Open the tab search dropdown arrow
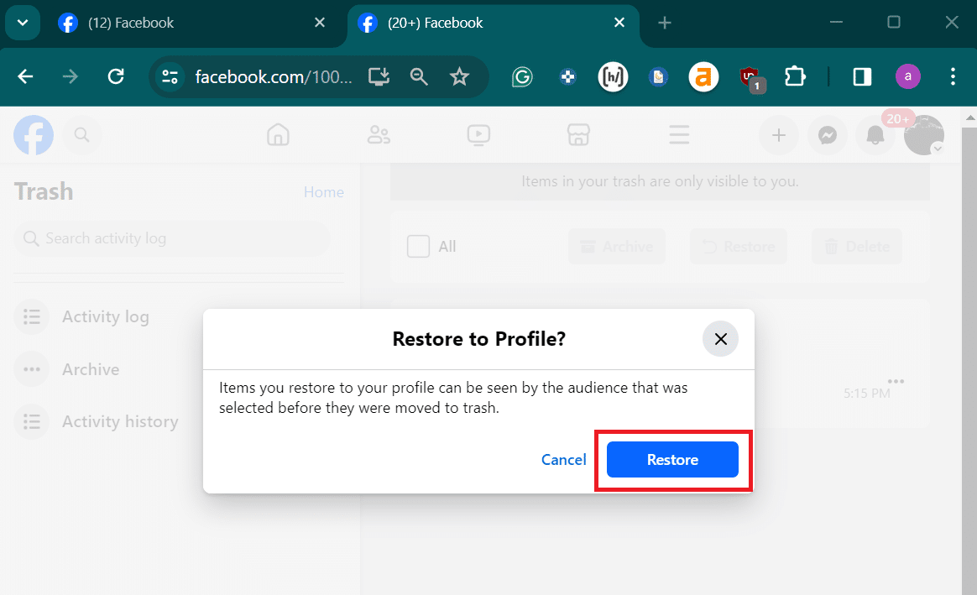This screenshot has height=595, width=977. tap(23, 23)
